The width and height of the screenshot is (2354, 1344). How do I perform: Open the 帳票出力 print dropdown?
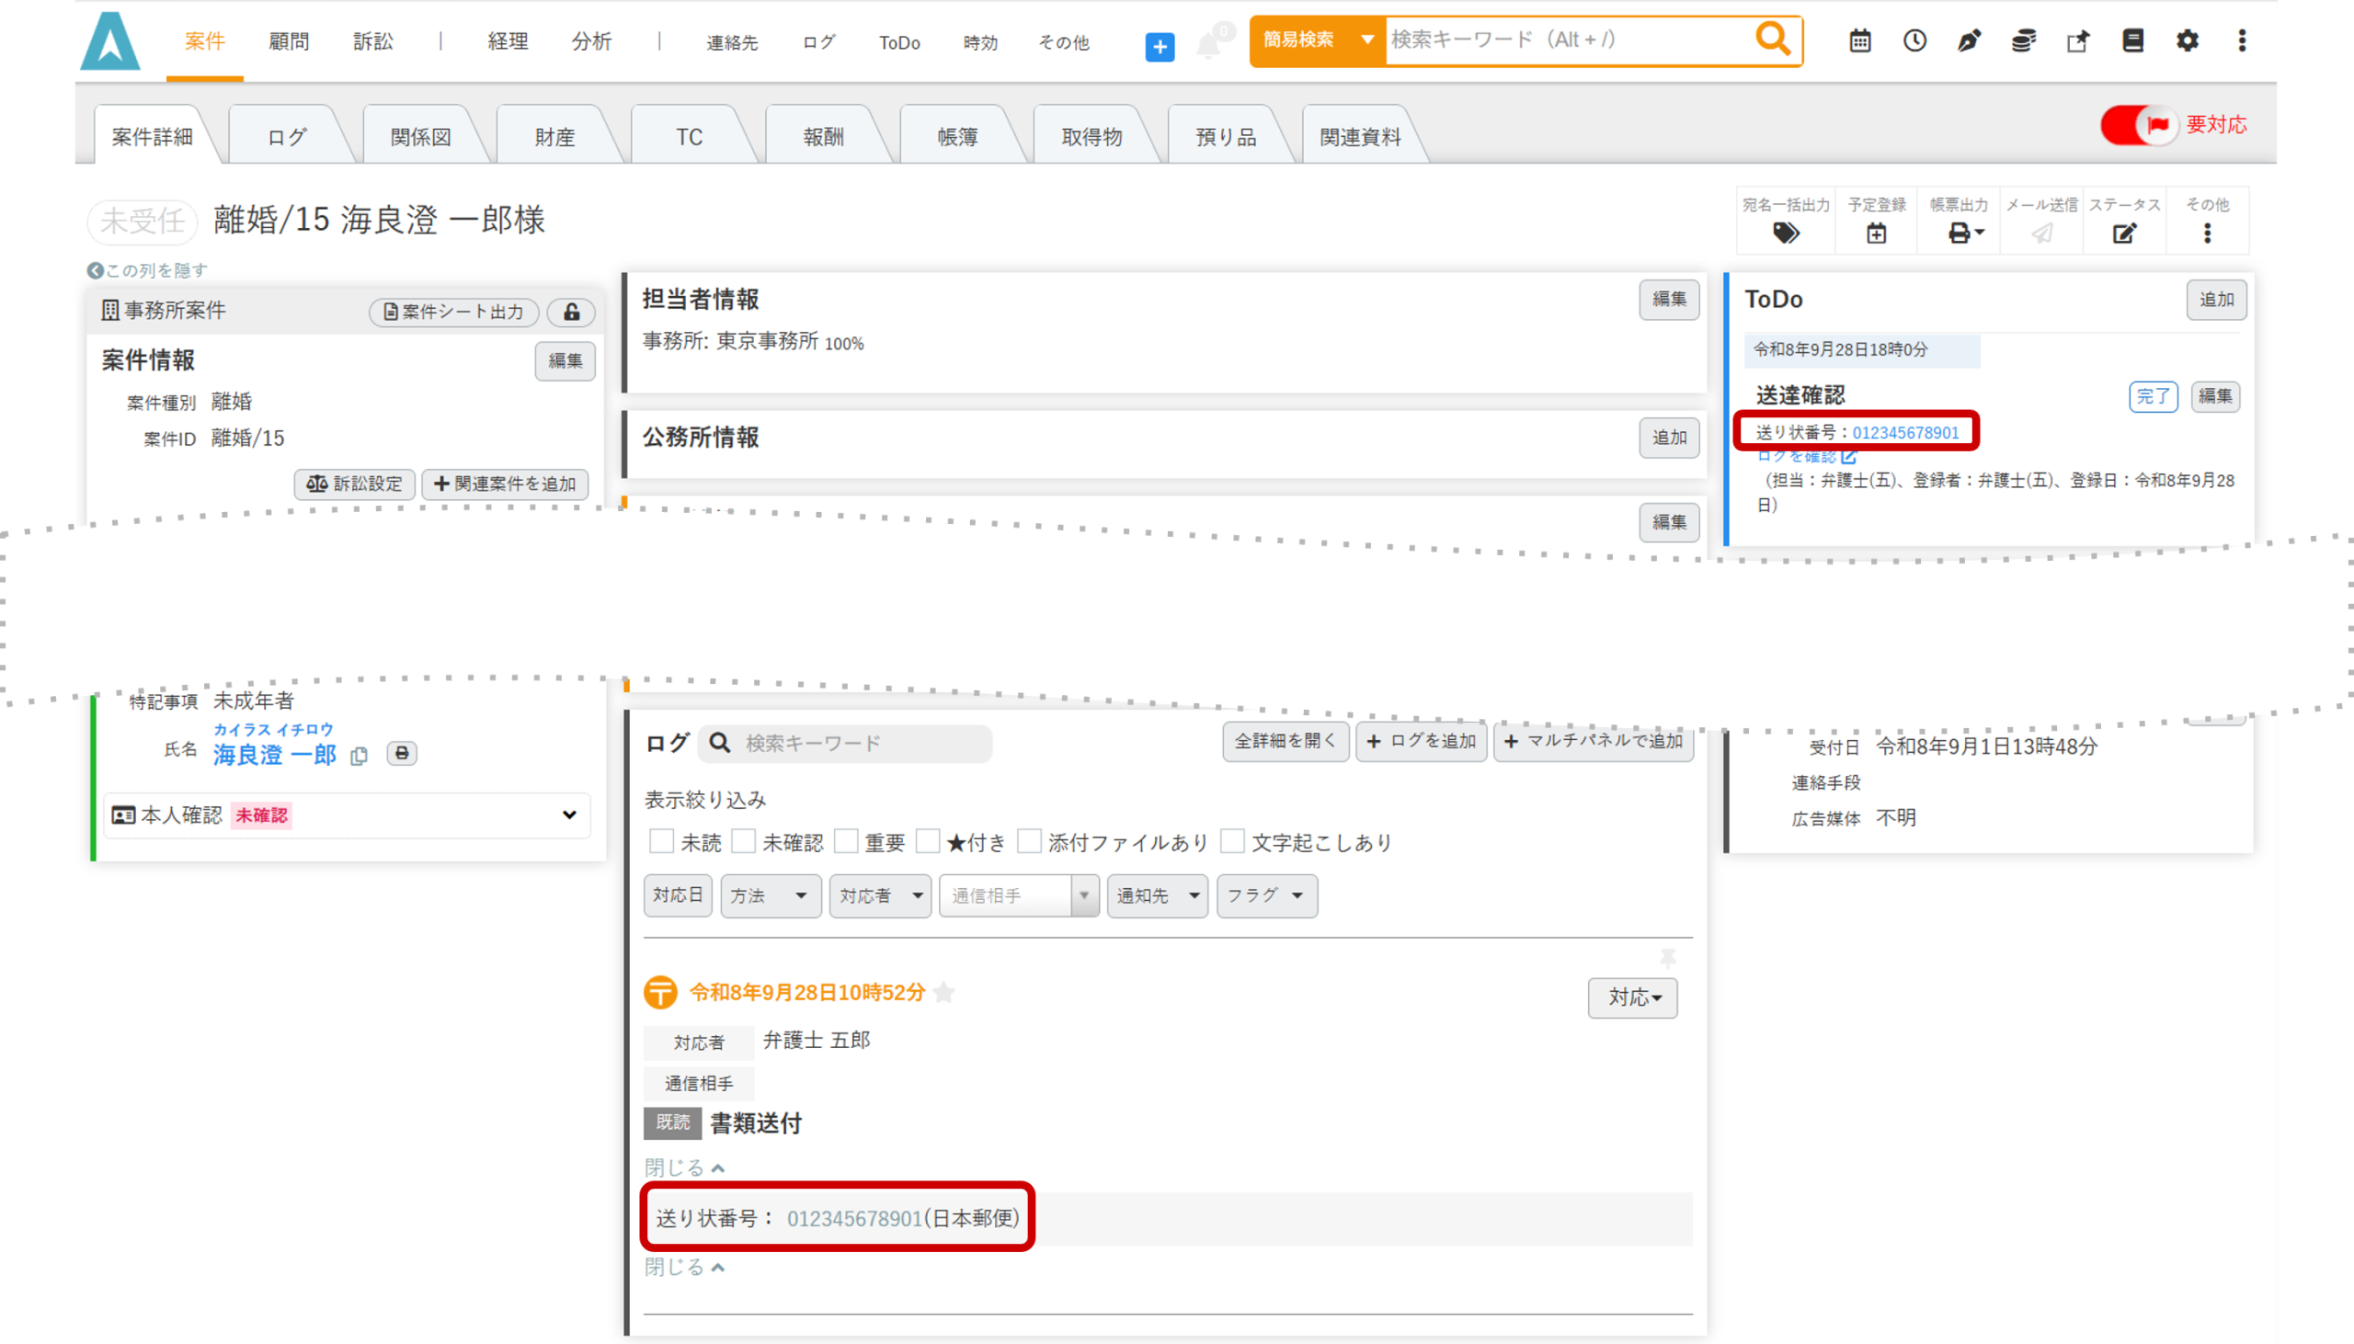(x=1965, y=233)
